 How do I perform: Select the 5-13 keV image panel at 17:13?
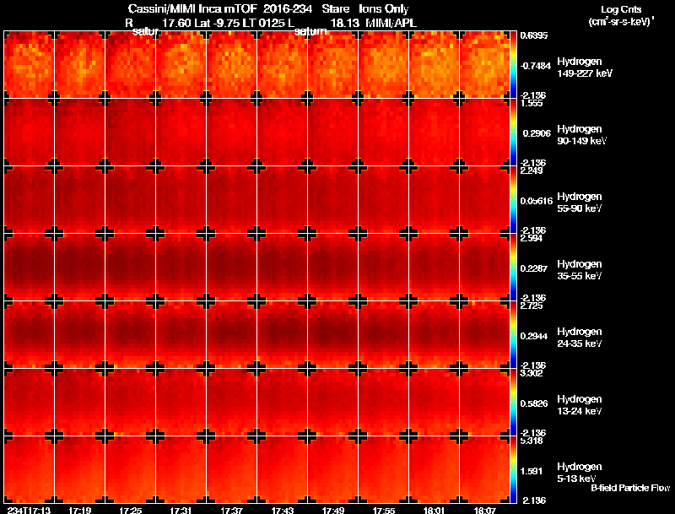(30, 469)
